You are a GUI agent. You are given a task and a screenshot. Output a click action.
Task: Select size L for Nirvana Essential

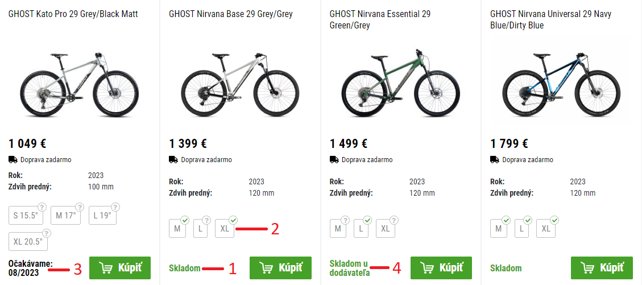(x=361, y=229)
